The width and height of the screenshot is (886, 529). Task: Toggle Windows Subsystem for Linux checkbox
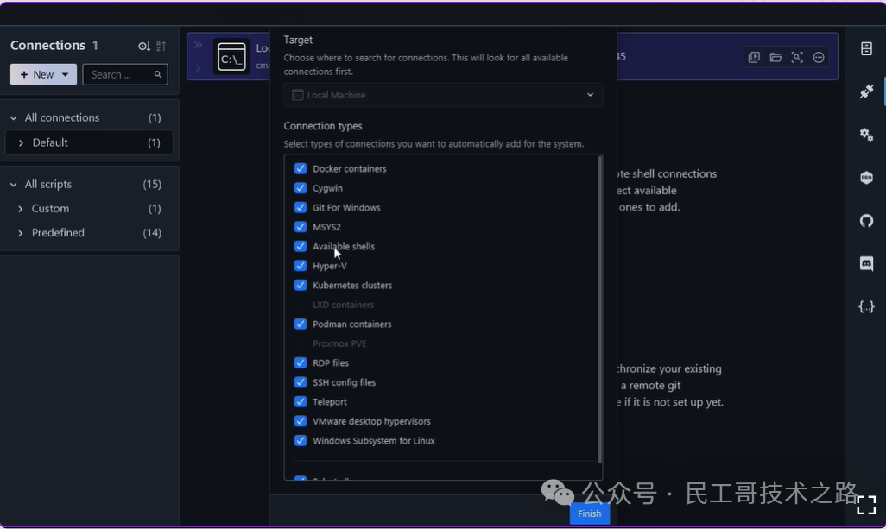[x=301, y=440]
